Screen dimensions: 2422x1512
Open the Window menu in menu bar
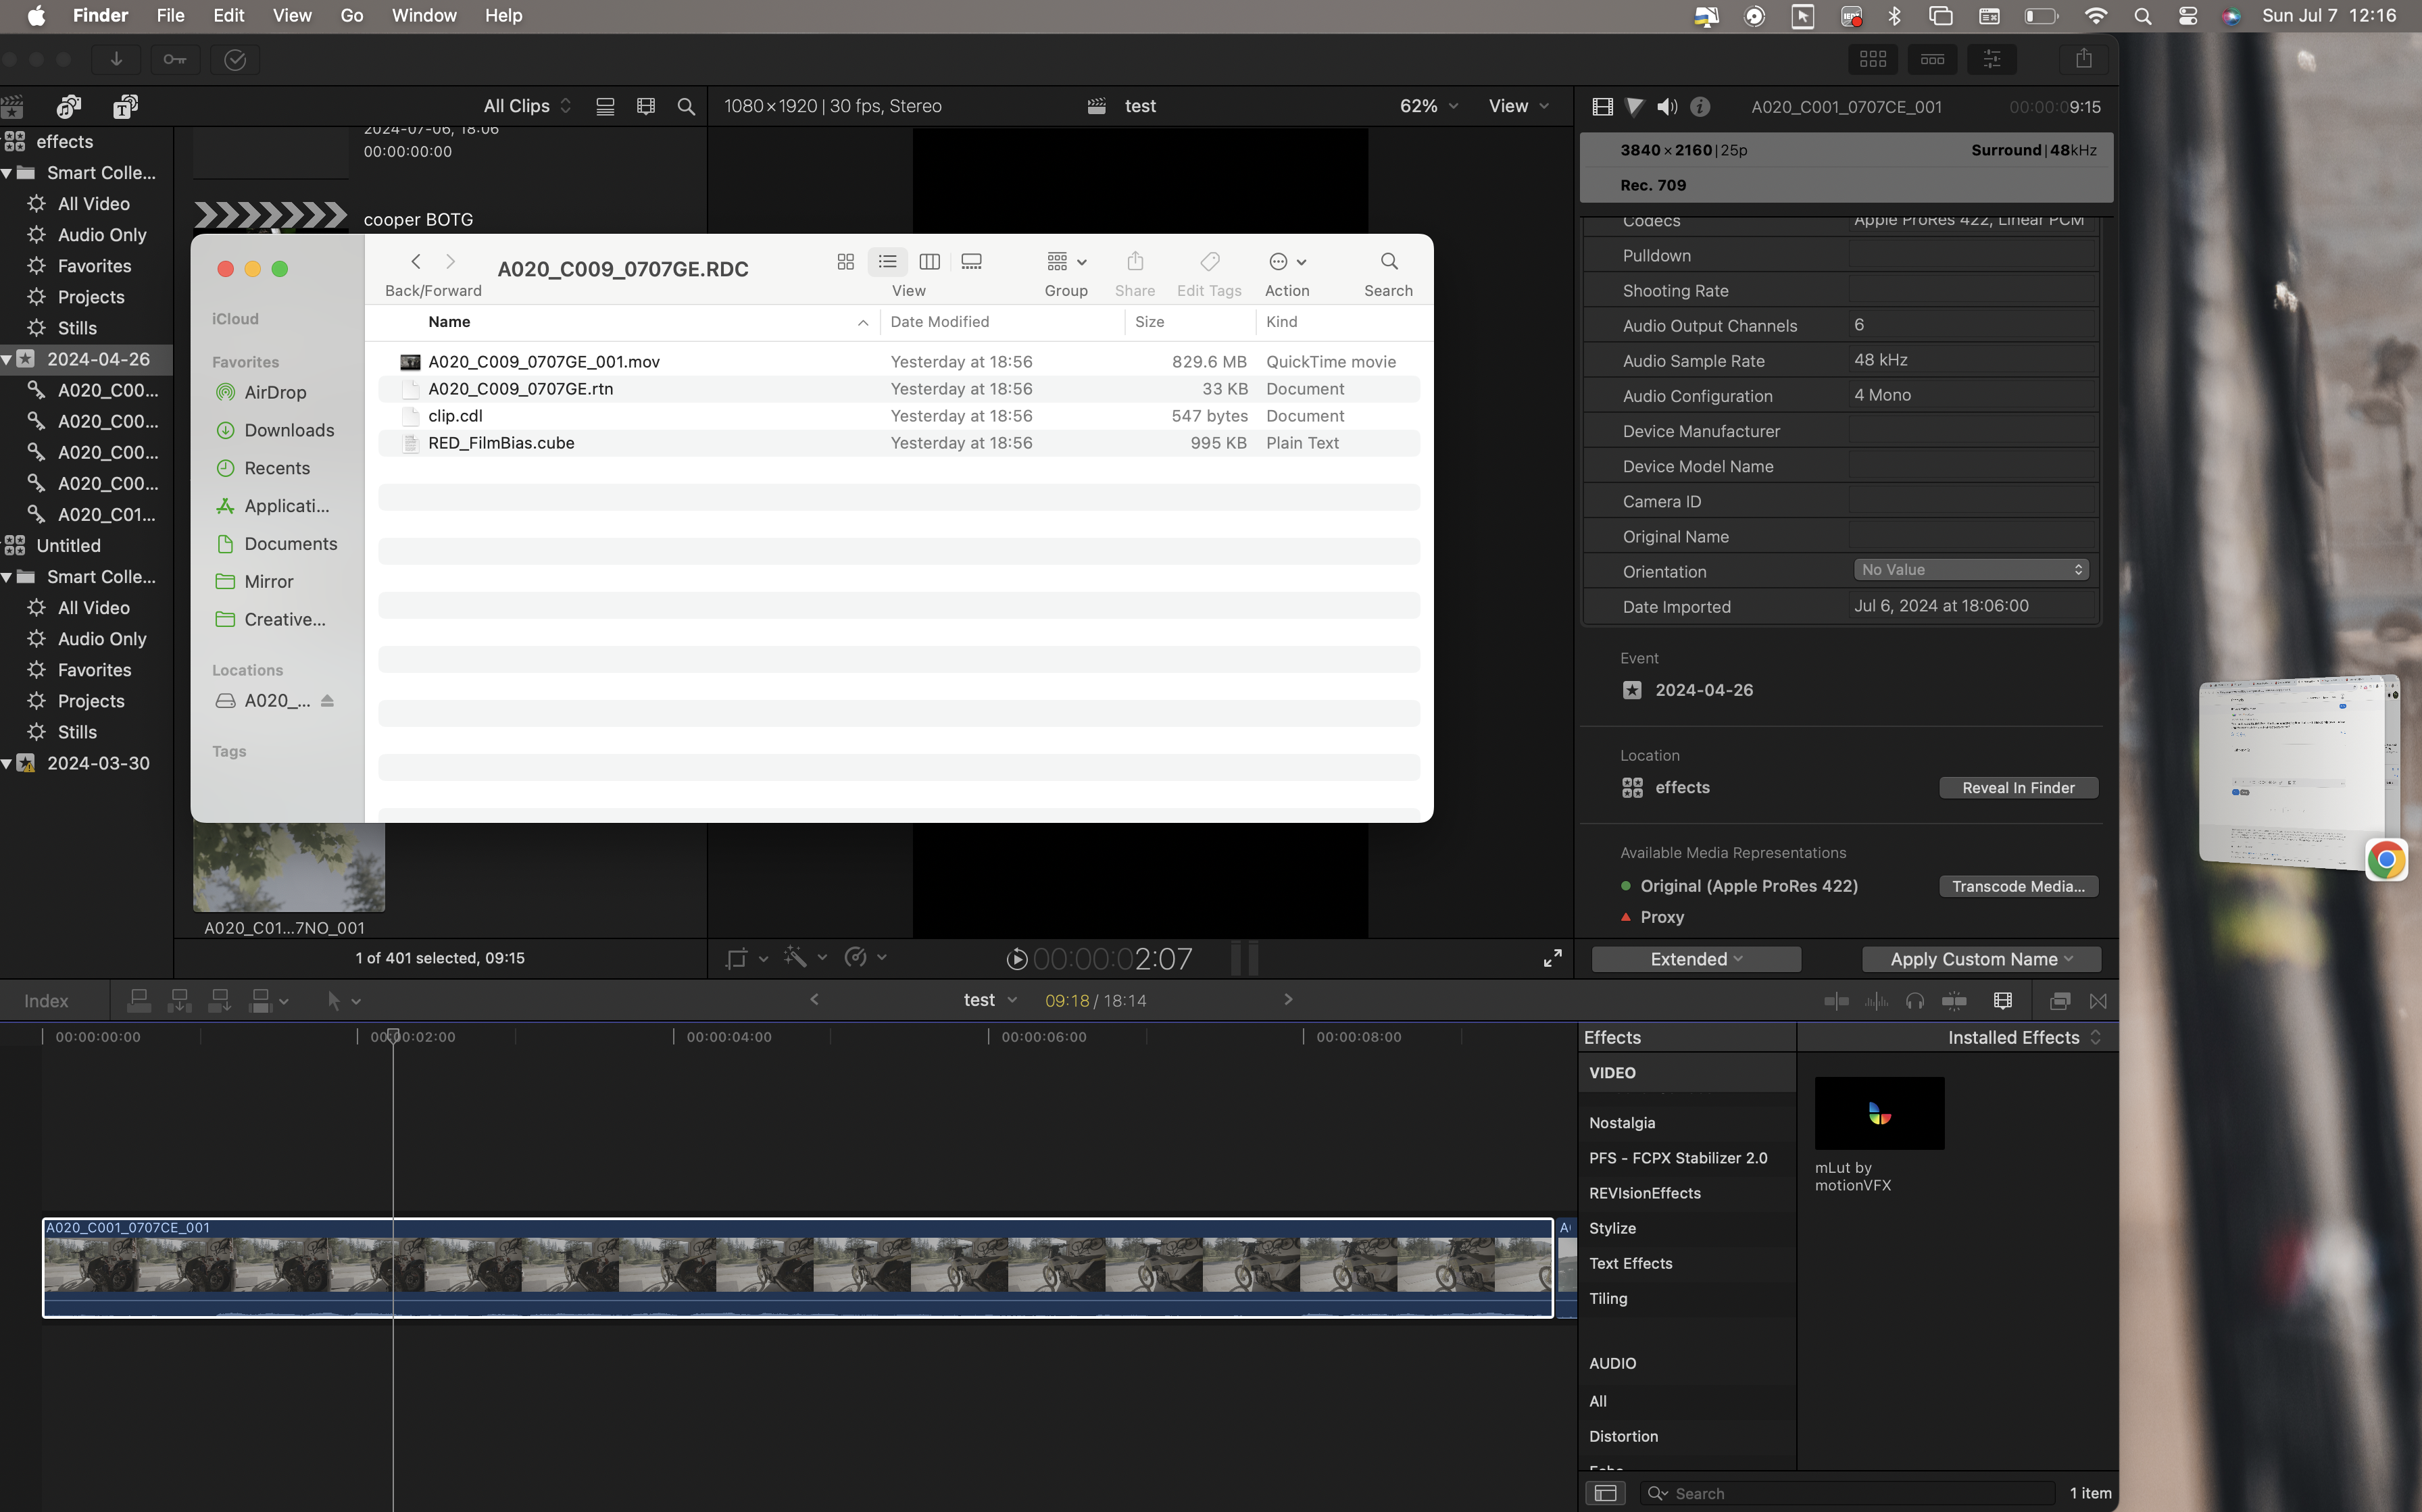pos(423,15)
